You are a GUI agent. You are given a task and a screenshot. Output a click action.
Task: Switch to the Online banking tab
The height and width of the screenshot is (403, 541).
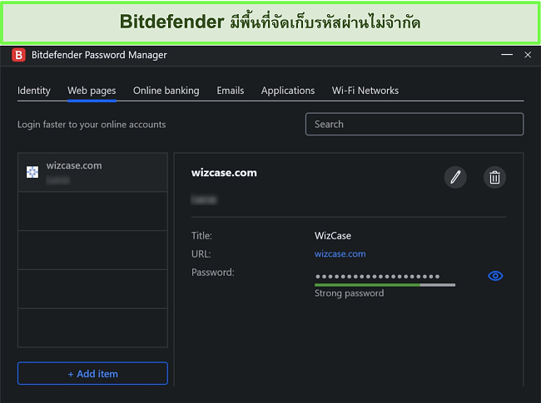point(166,91)
